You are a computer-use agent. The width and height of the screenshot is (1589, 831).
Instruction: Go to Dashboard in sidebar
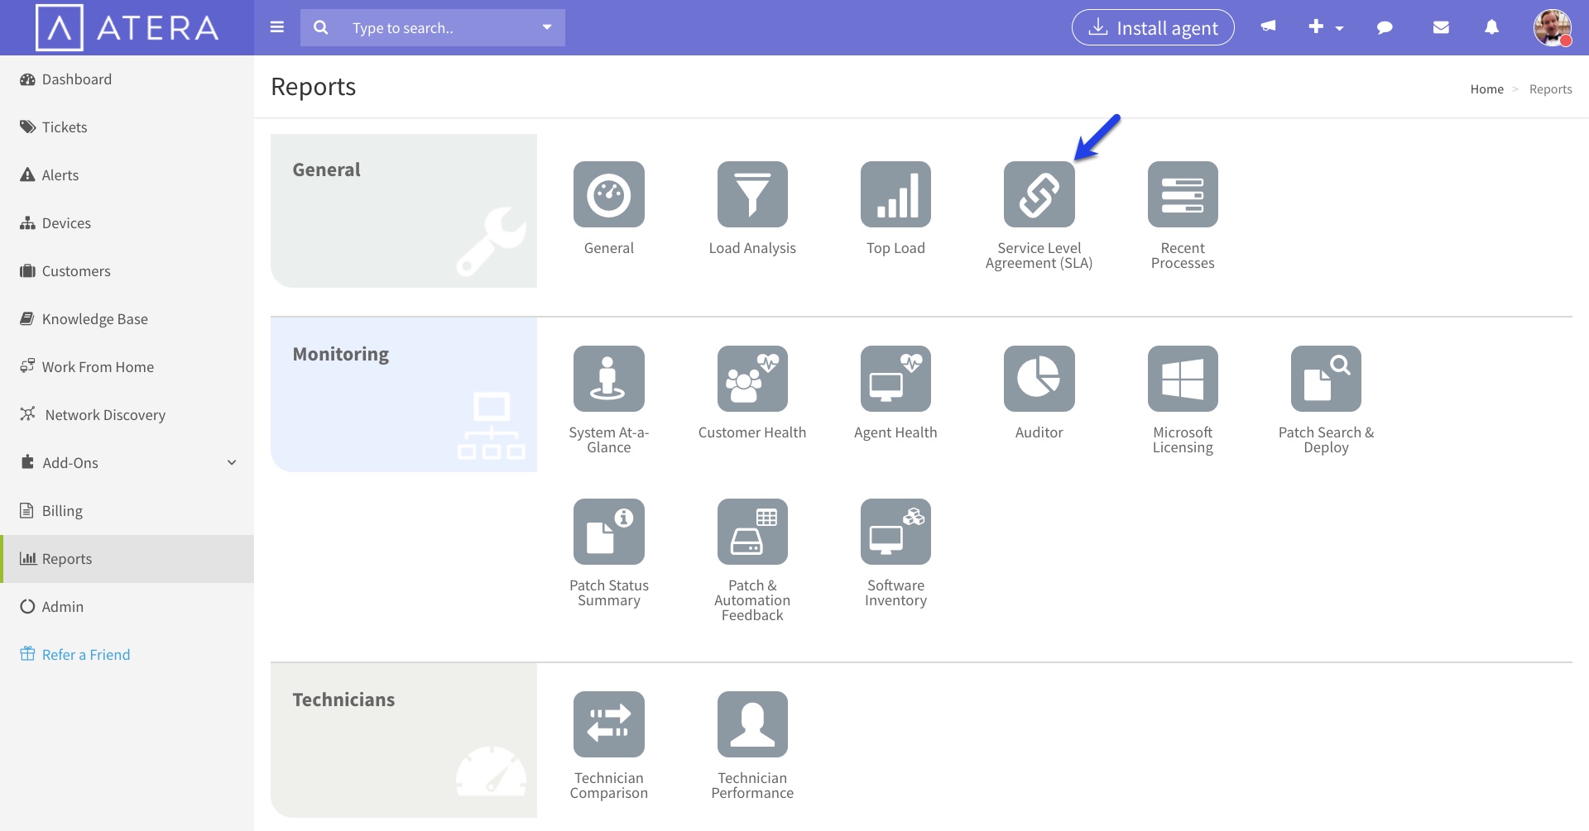pyautogui.click(x=127, y=79)
